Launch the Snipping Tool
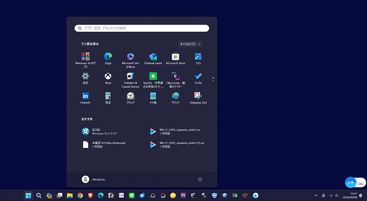 (x=198, y=96)
